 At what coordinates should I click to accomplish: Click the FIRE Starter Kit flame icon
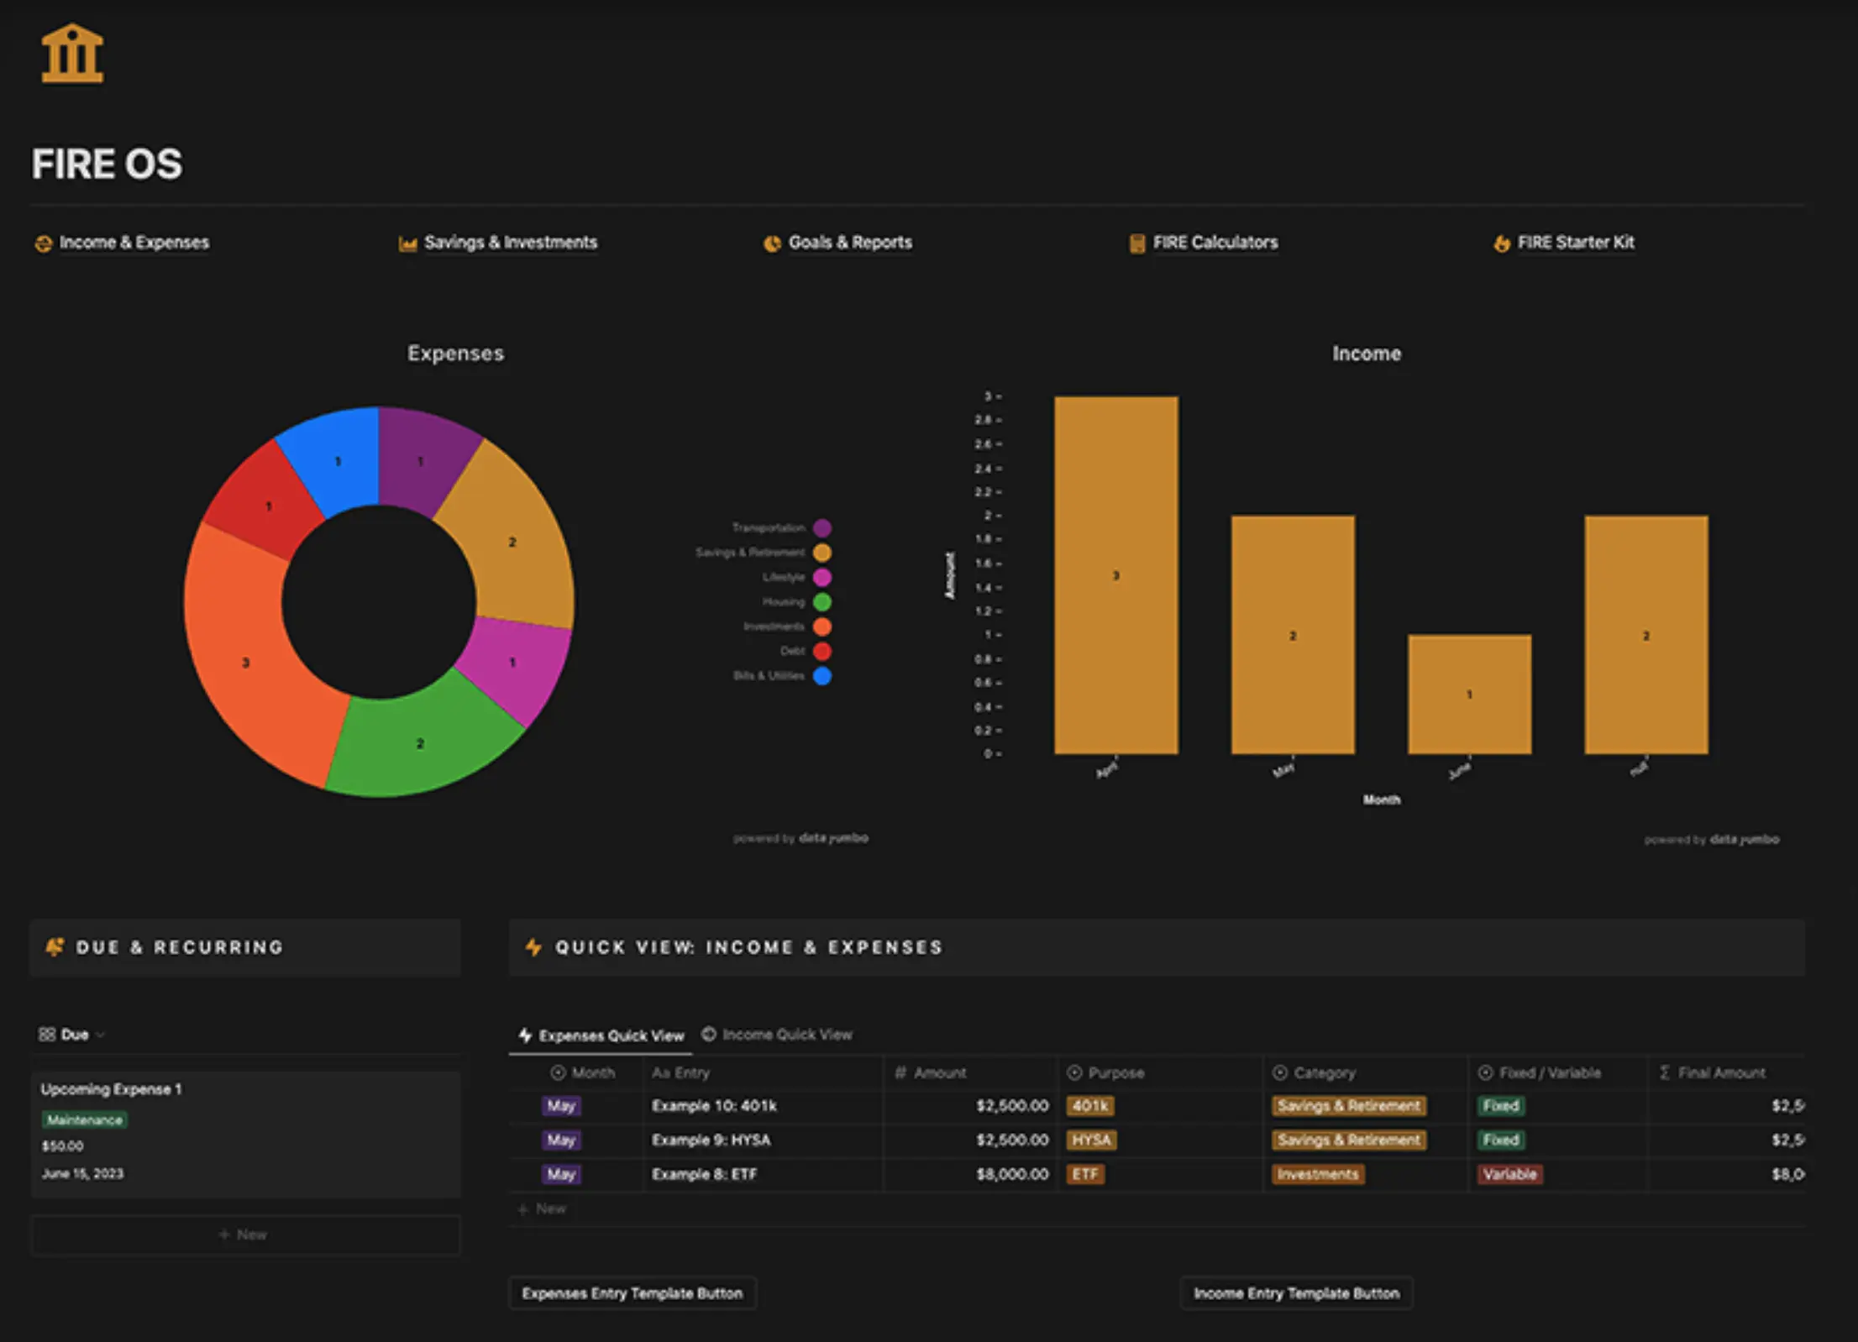[x=1502, y=244]
